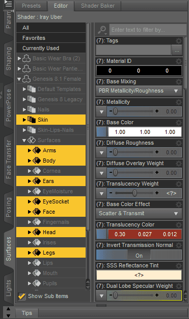The width and height of the screenshot is (189, 319).
Task: Click the Skin material group icon
Action: click(x=32, y=120)
